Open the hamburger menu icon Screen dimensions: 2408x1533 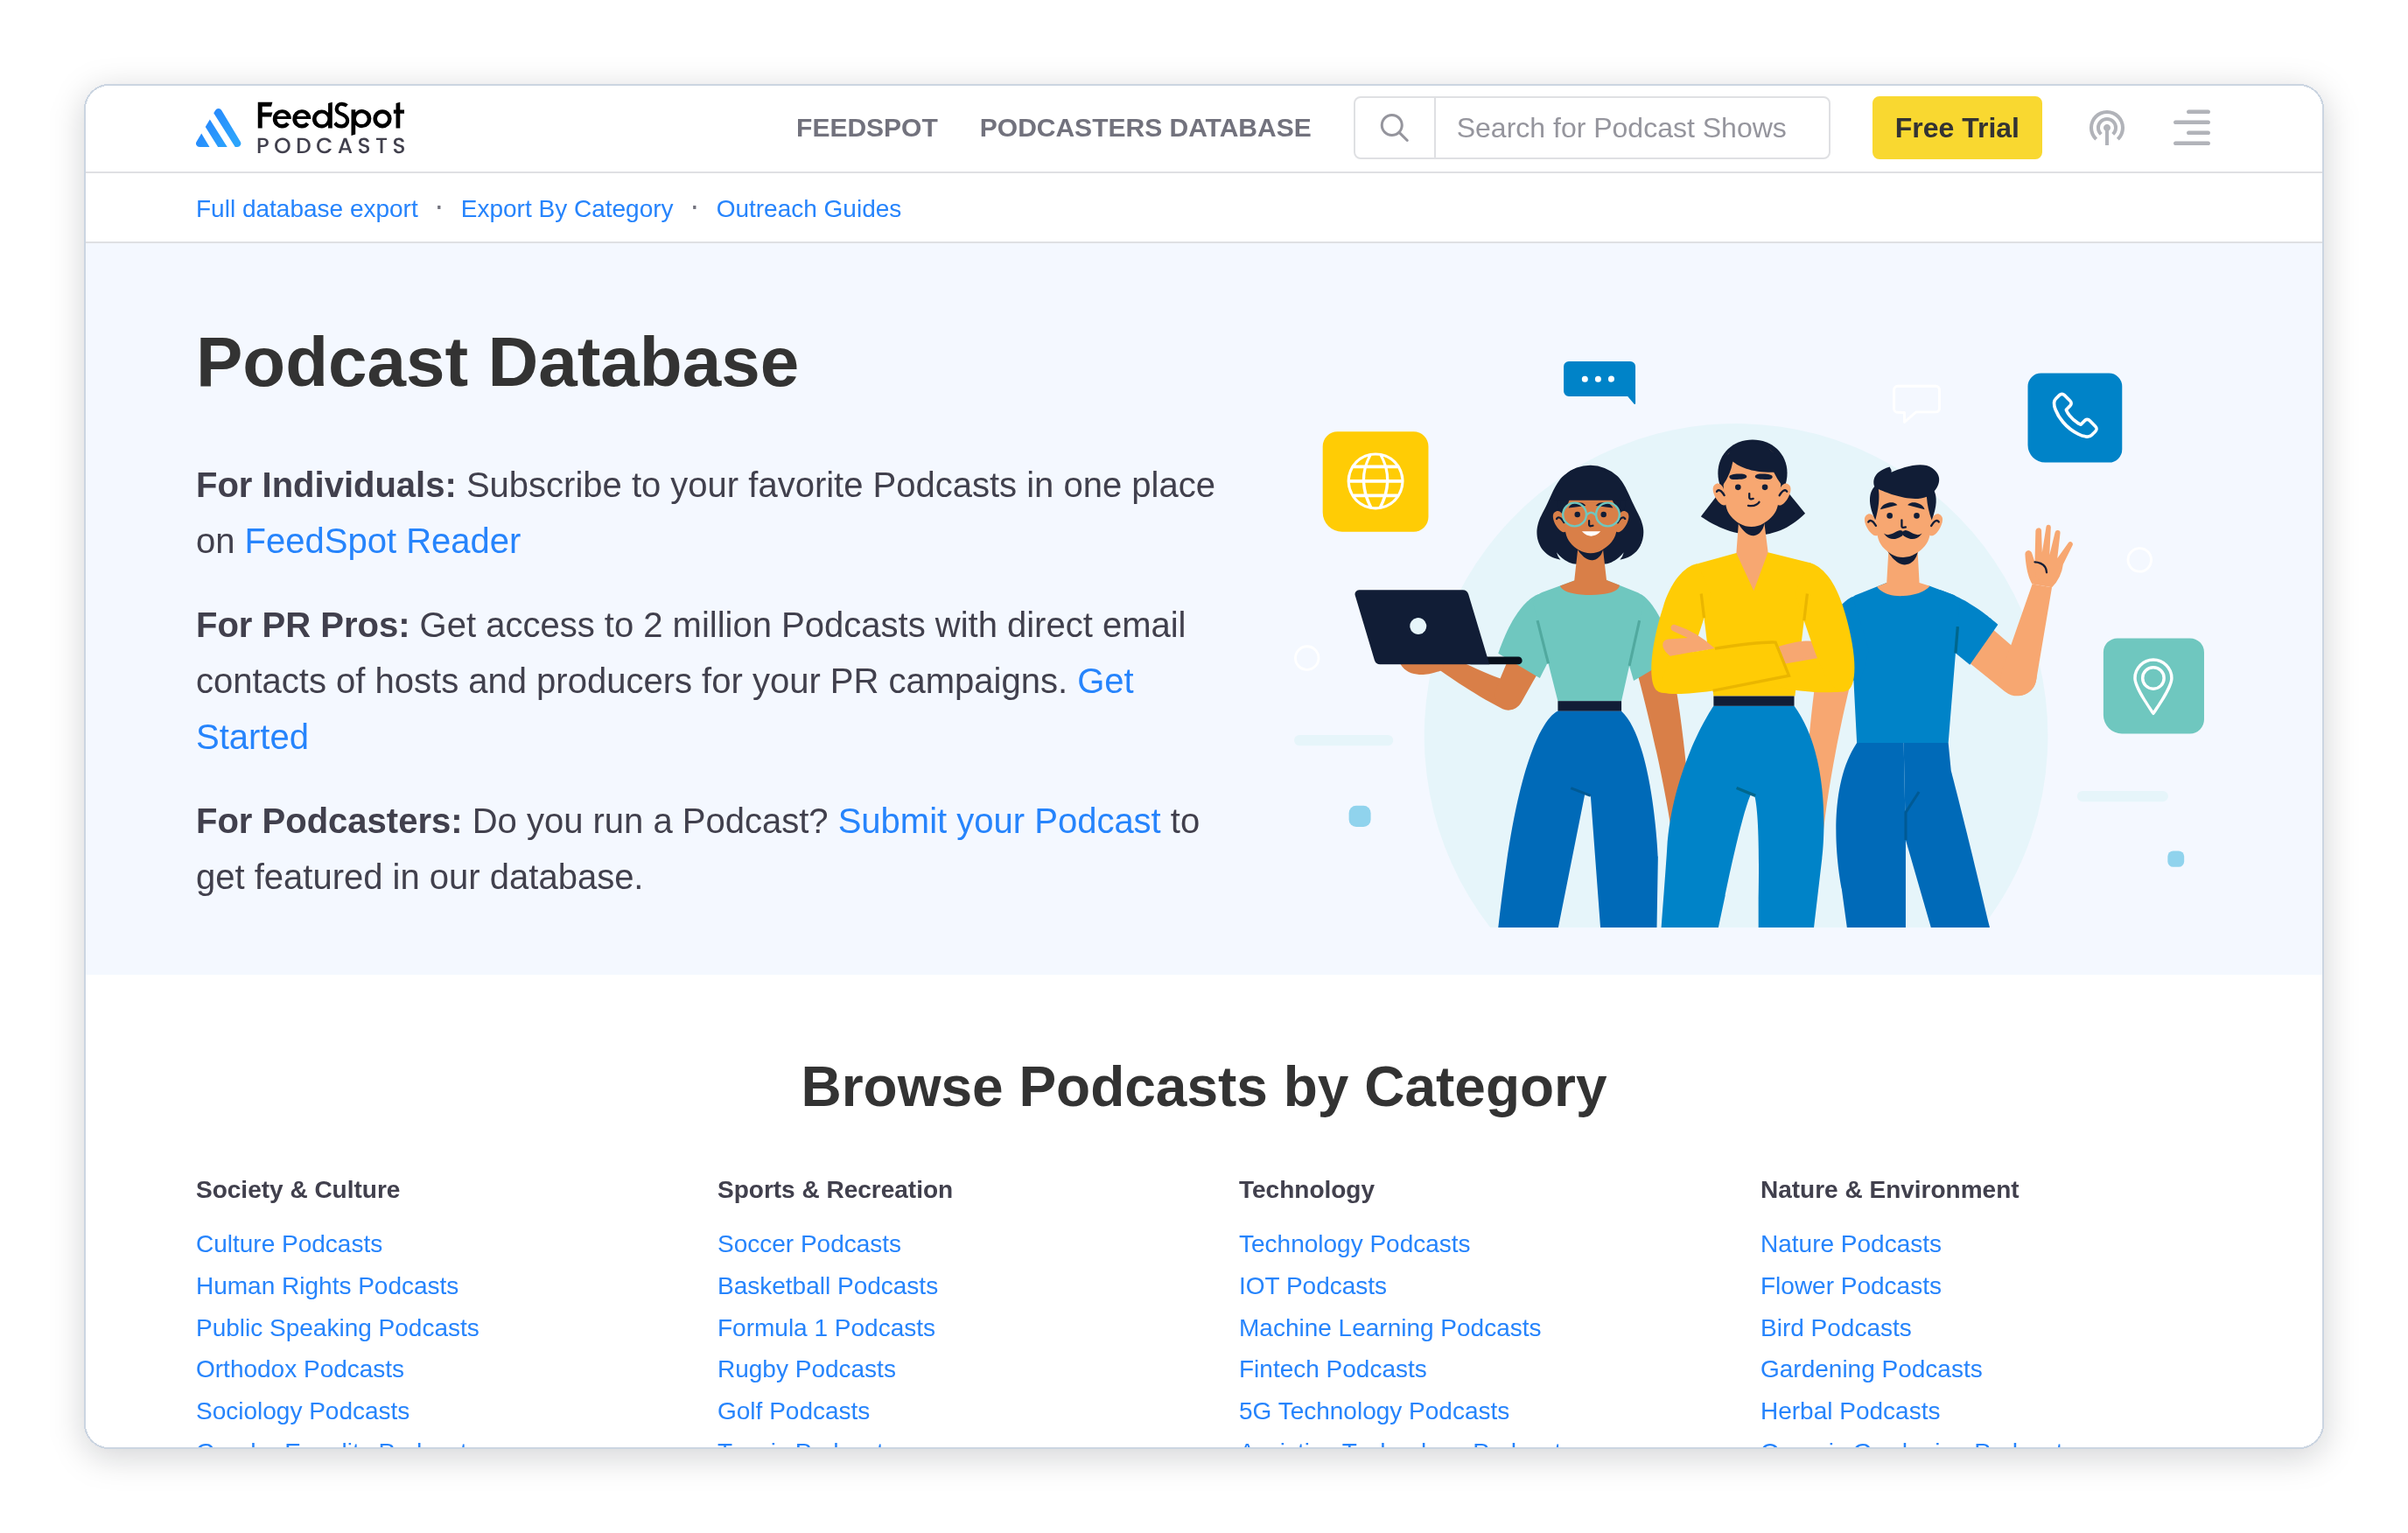pos(2191,128)
